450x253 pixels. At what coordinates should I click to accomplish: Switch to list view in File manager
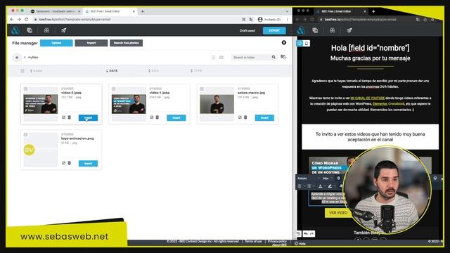point(221,58)
